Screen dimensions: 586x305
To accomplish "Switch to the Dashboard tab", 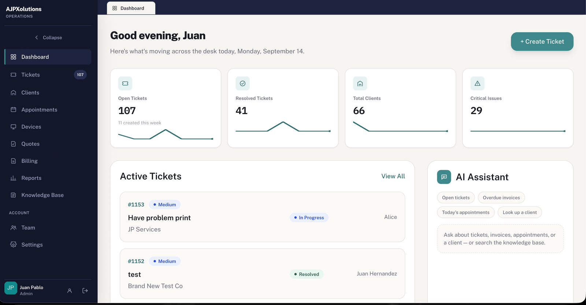I will click(131, 8).
